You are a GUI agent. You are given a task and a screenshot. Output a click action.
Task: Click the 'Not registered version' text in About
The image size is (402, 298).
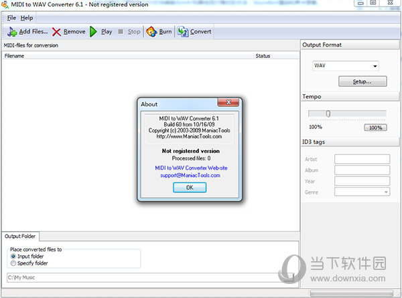pyautogui.click(x=190, y=151)
